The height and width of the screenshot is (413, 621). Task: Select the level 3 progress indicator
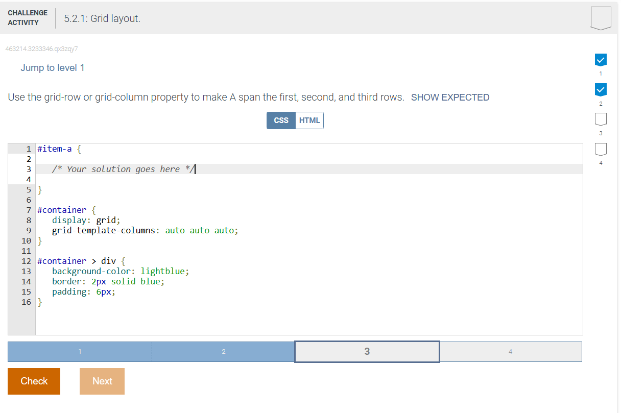point(601,119)
